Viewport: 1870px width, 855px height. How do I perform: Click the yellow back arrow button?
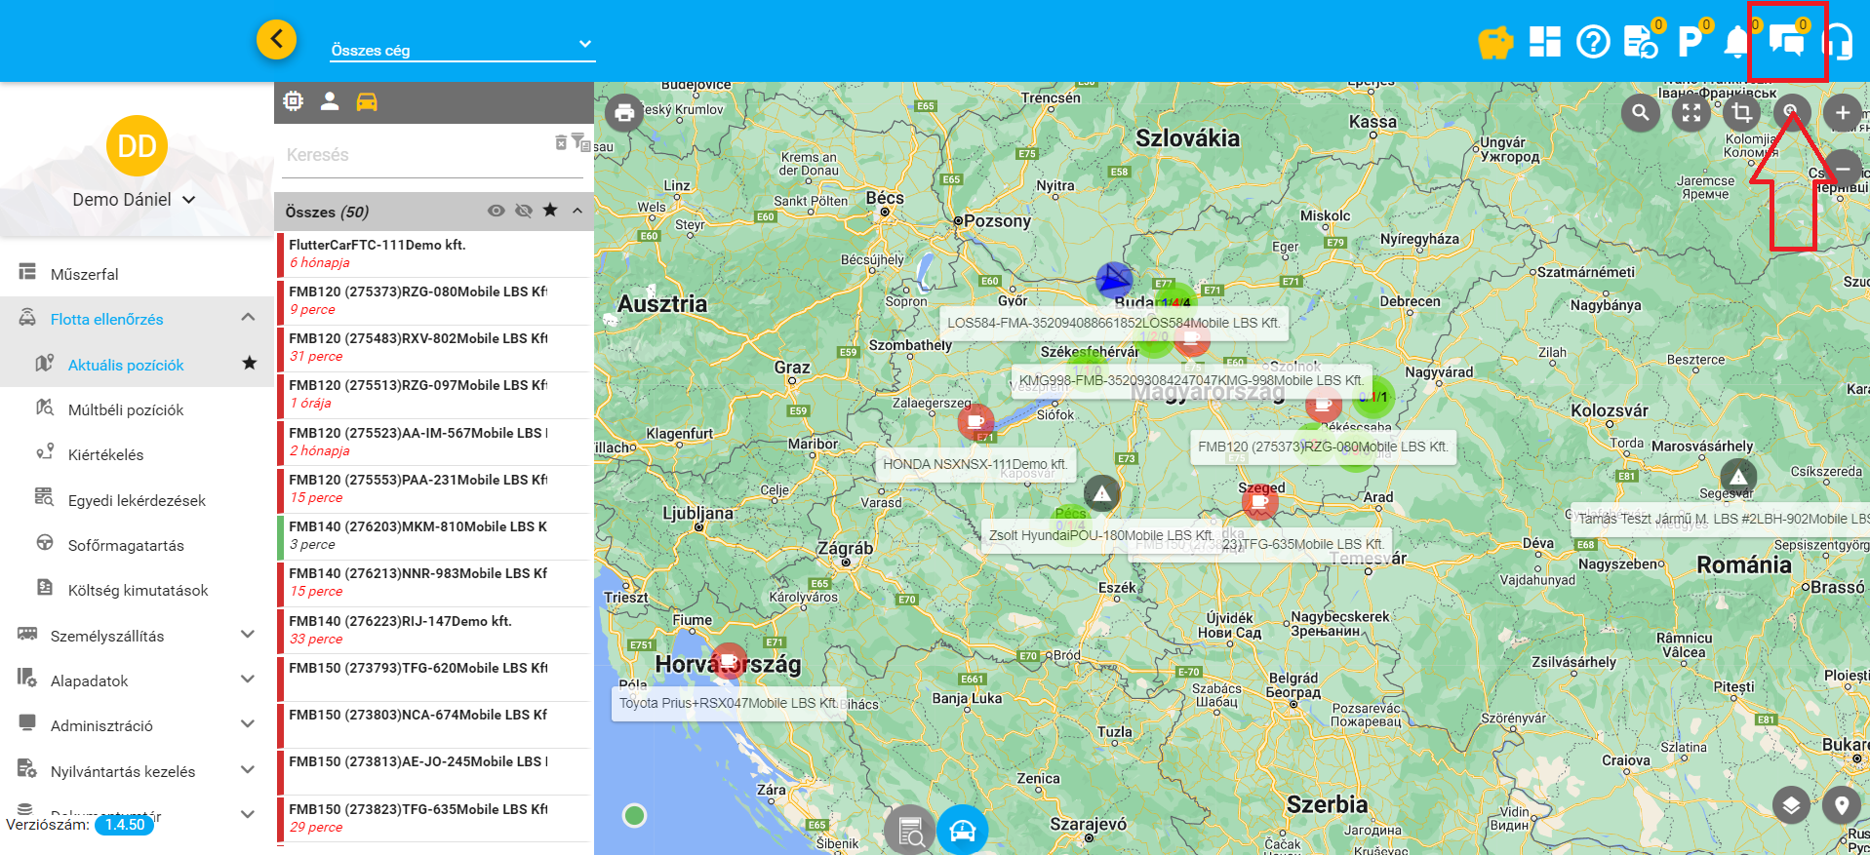click(277, 40)
